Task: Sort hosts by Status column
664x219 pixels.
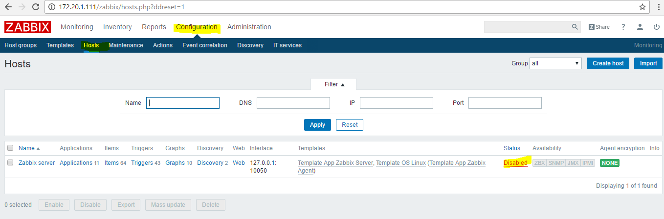Action: pos(512,148)
